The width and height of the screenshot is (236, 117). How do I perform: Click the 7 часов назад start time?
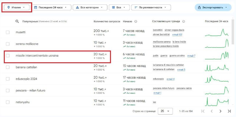(134, 31)
